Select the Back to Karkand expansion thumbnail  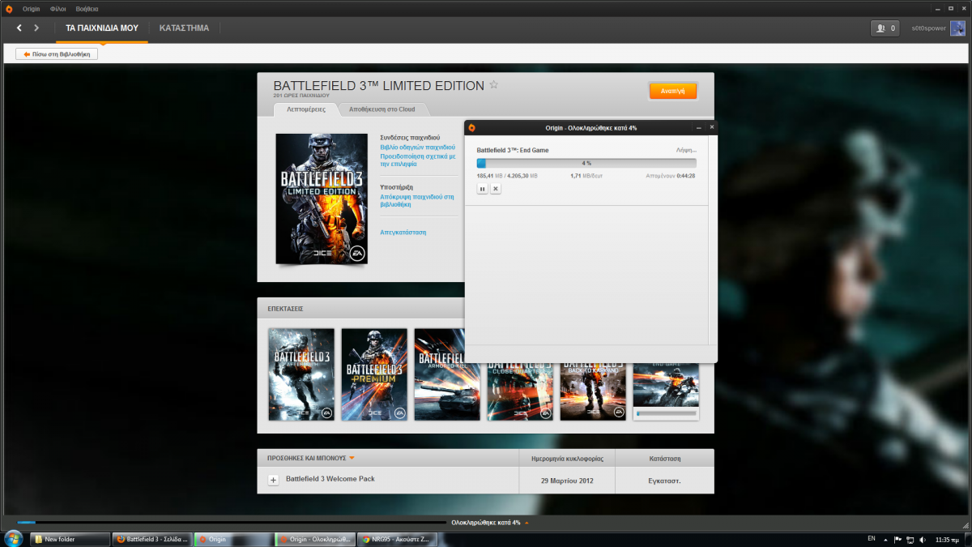pos(593,392)
